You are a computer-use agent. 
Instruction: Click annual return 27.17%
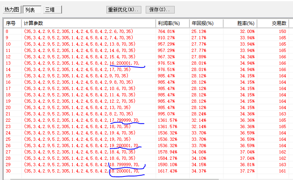[199, 38]
